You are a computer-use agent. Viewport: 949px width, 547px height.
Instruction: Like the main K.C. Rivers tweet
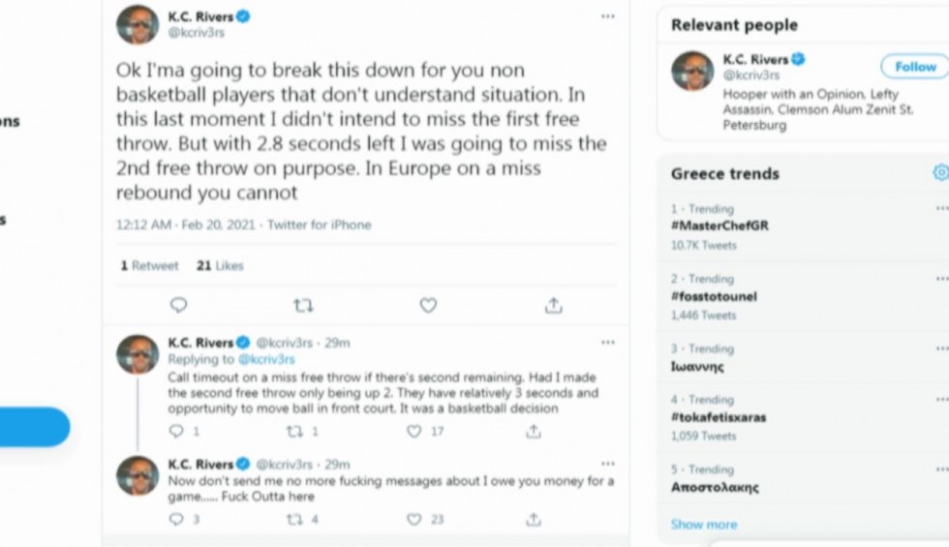click(428, 305)
